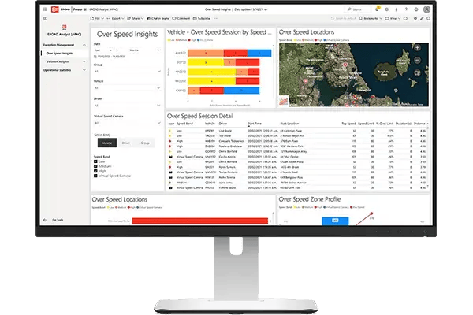Collapse the Exception Management section
Viewport: 473px width, 315px height.
pos(84,45)
